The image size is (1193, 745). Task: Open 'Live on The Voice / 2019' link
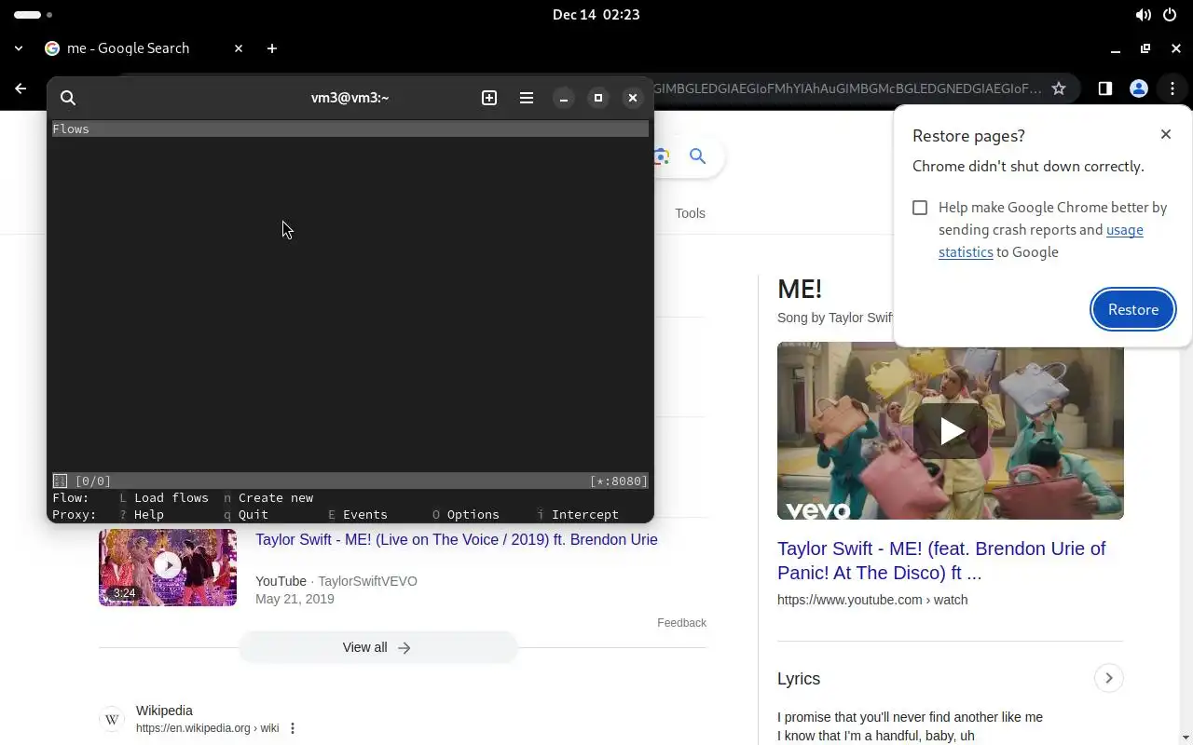coord(457,540)
